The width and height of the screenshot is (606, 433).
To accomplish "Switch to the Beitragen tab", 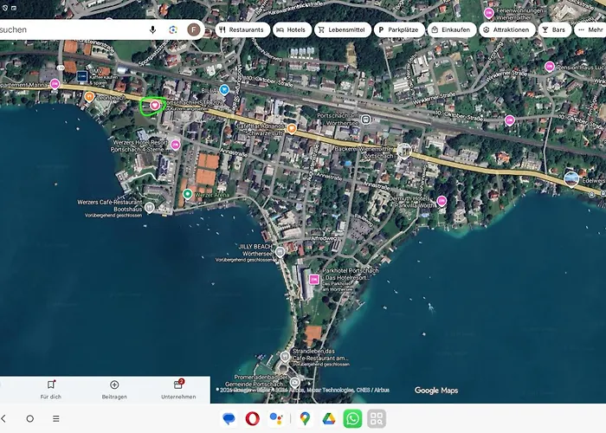I will pyautogui.click(x=114, y=389).
